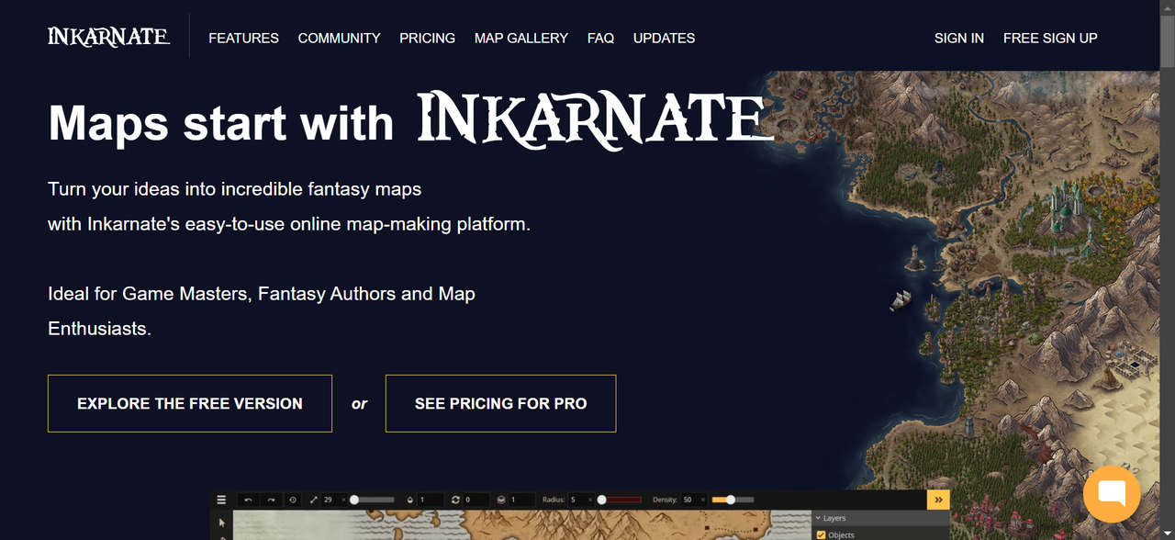
Task: Click the history clock icon in the editor toolbar
Action: 293,500
